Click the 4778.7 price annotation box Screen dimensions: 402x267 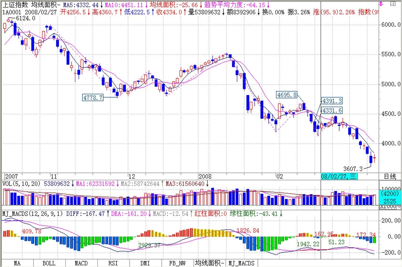pyautogui.click(x=93, y=98)
